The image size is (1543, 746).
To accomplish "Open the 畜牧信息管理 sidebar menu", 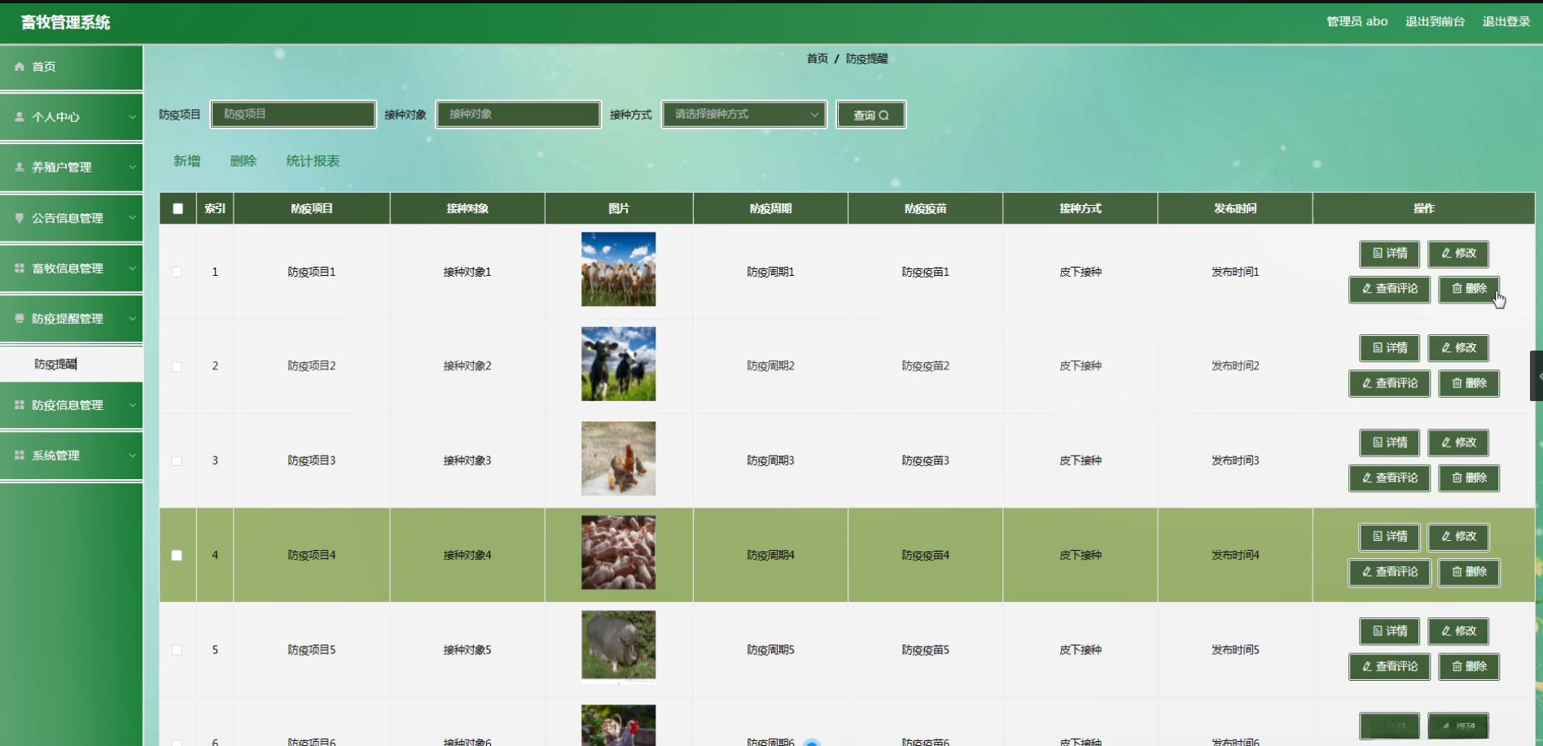I will (72, 268).
